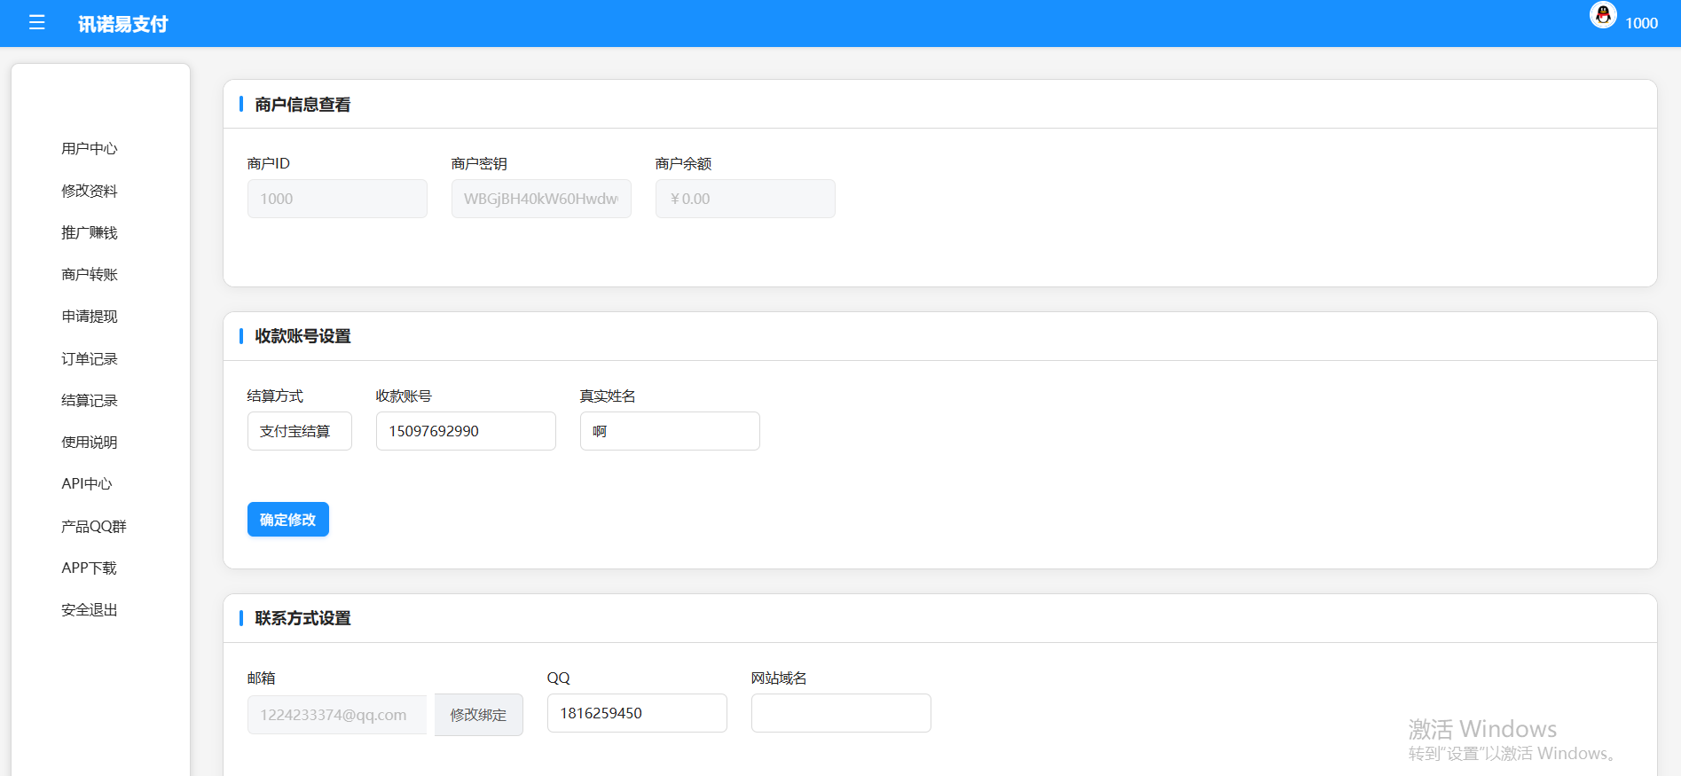Open 结算记录 menu entry
Screen dimensions: 1681x776
[x=89, y=401]
